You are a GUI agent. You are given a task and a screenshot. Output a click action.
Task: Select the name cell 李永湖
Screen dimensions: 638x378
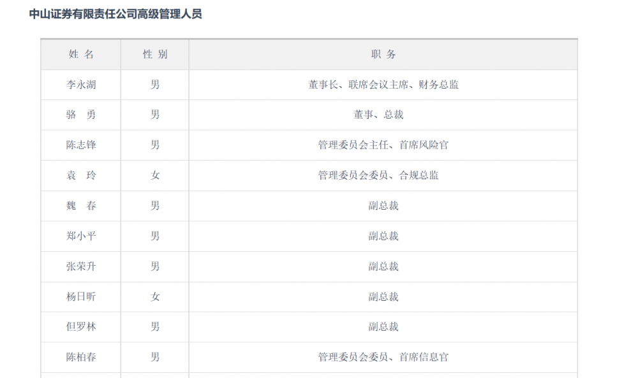click(x=81, y=85)
